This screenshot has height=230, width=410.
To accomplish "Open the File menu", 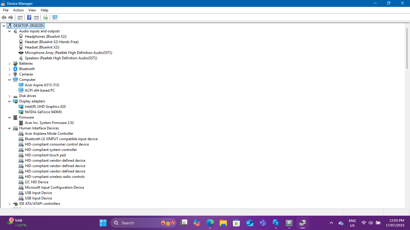I will pos(6,10).
